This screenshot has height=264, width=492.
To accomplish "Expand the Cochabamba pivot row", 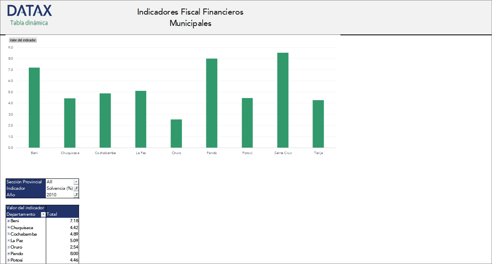I will (x=8, y=234).
